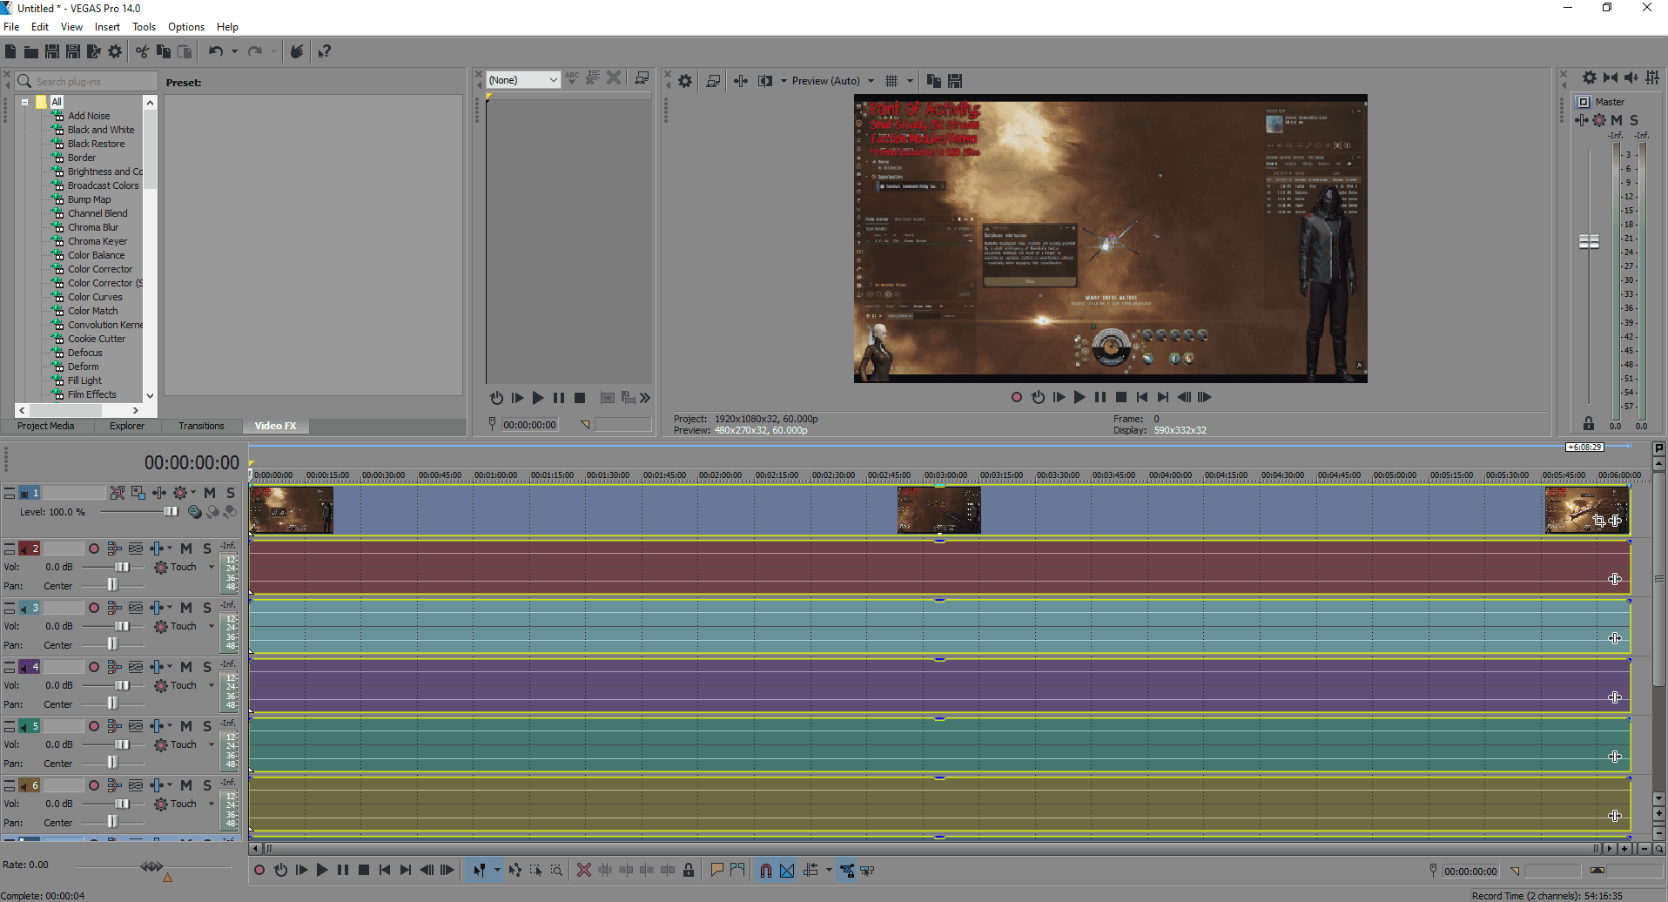This screenshot has height=902, width=1668.
Task: Switch to the Transitions tab
Action: 201,426
